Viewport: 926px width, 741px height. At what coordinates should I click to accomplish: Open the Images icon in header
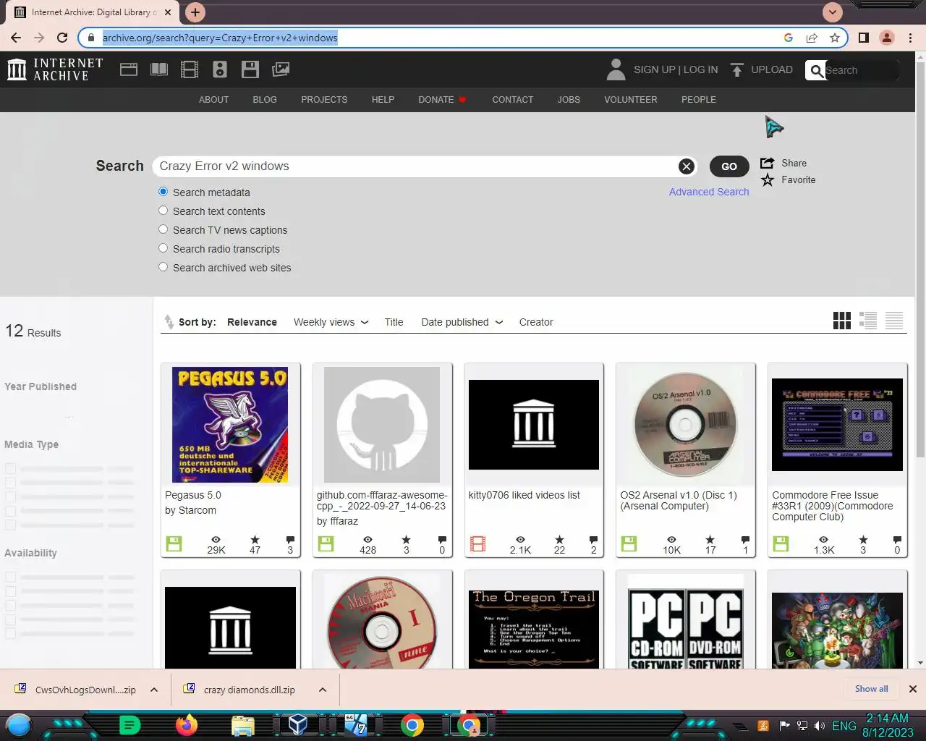281,69
